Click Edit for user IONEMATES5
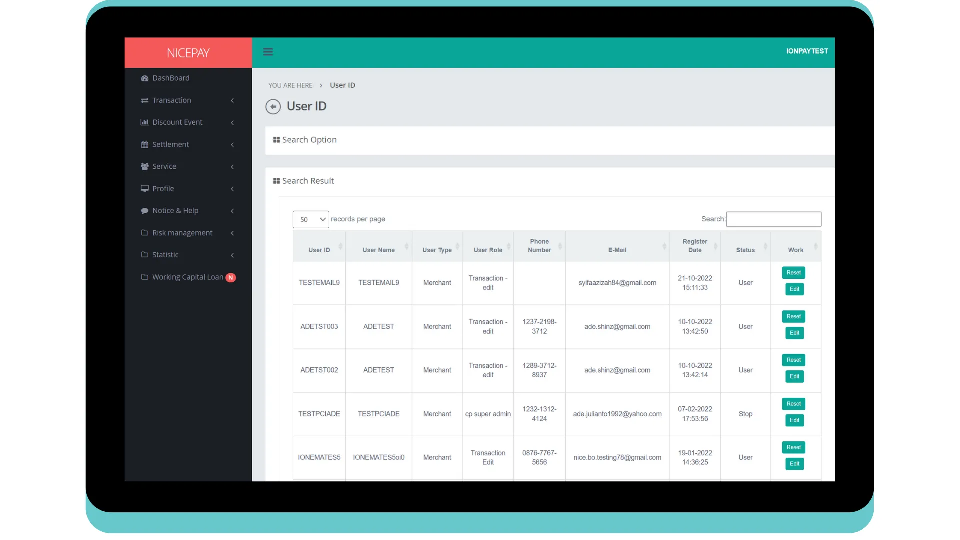The image size is (960, 540). [x=794, y=464]
